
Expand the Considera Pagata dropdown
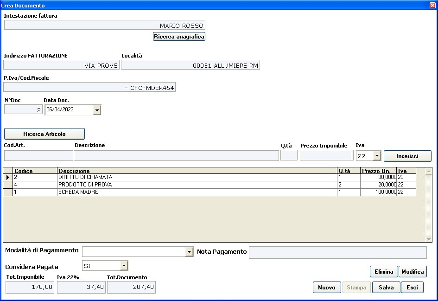[x=124, y=266]
